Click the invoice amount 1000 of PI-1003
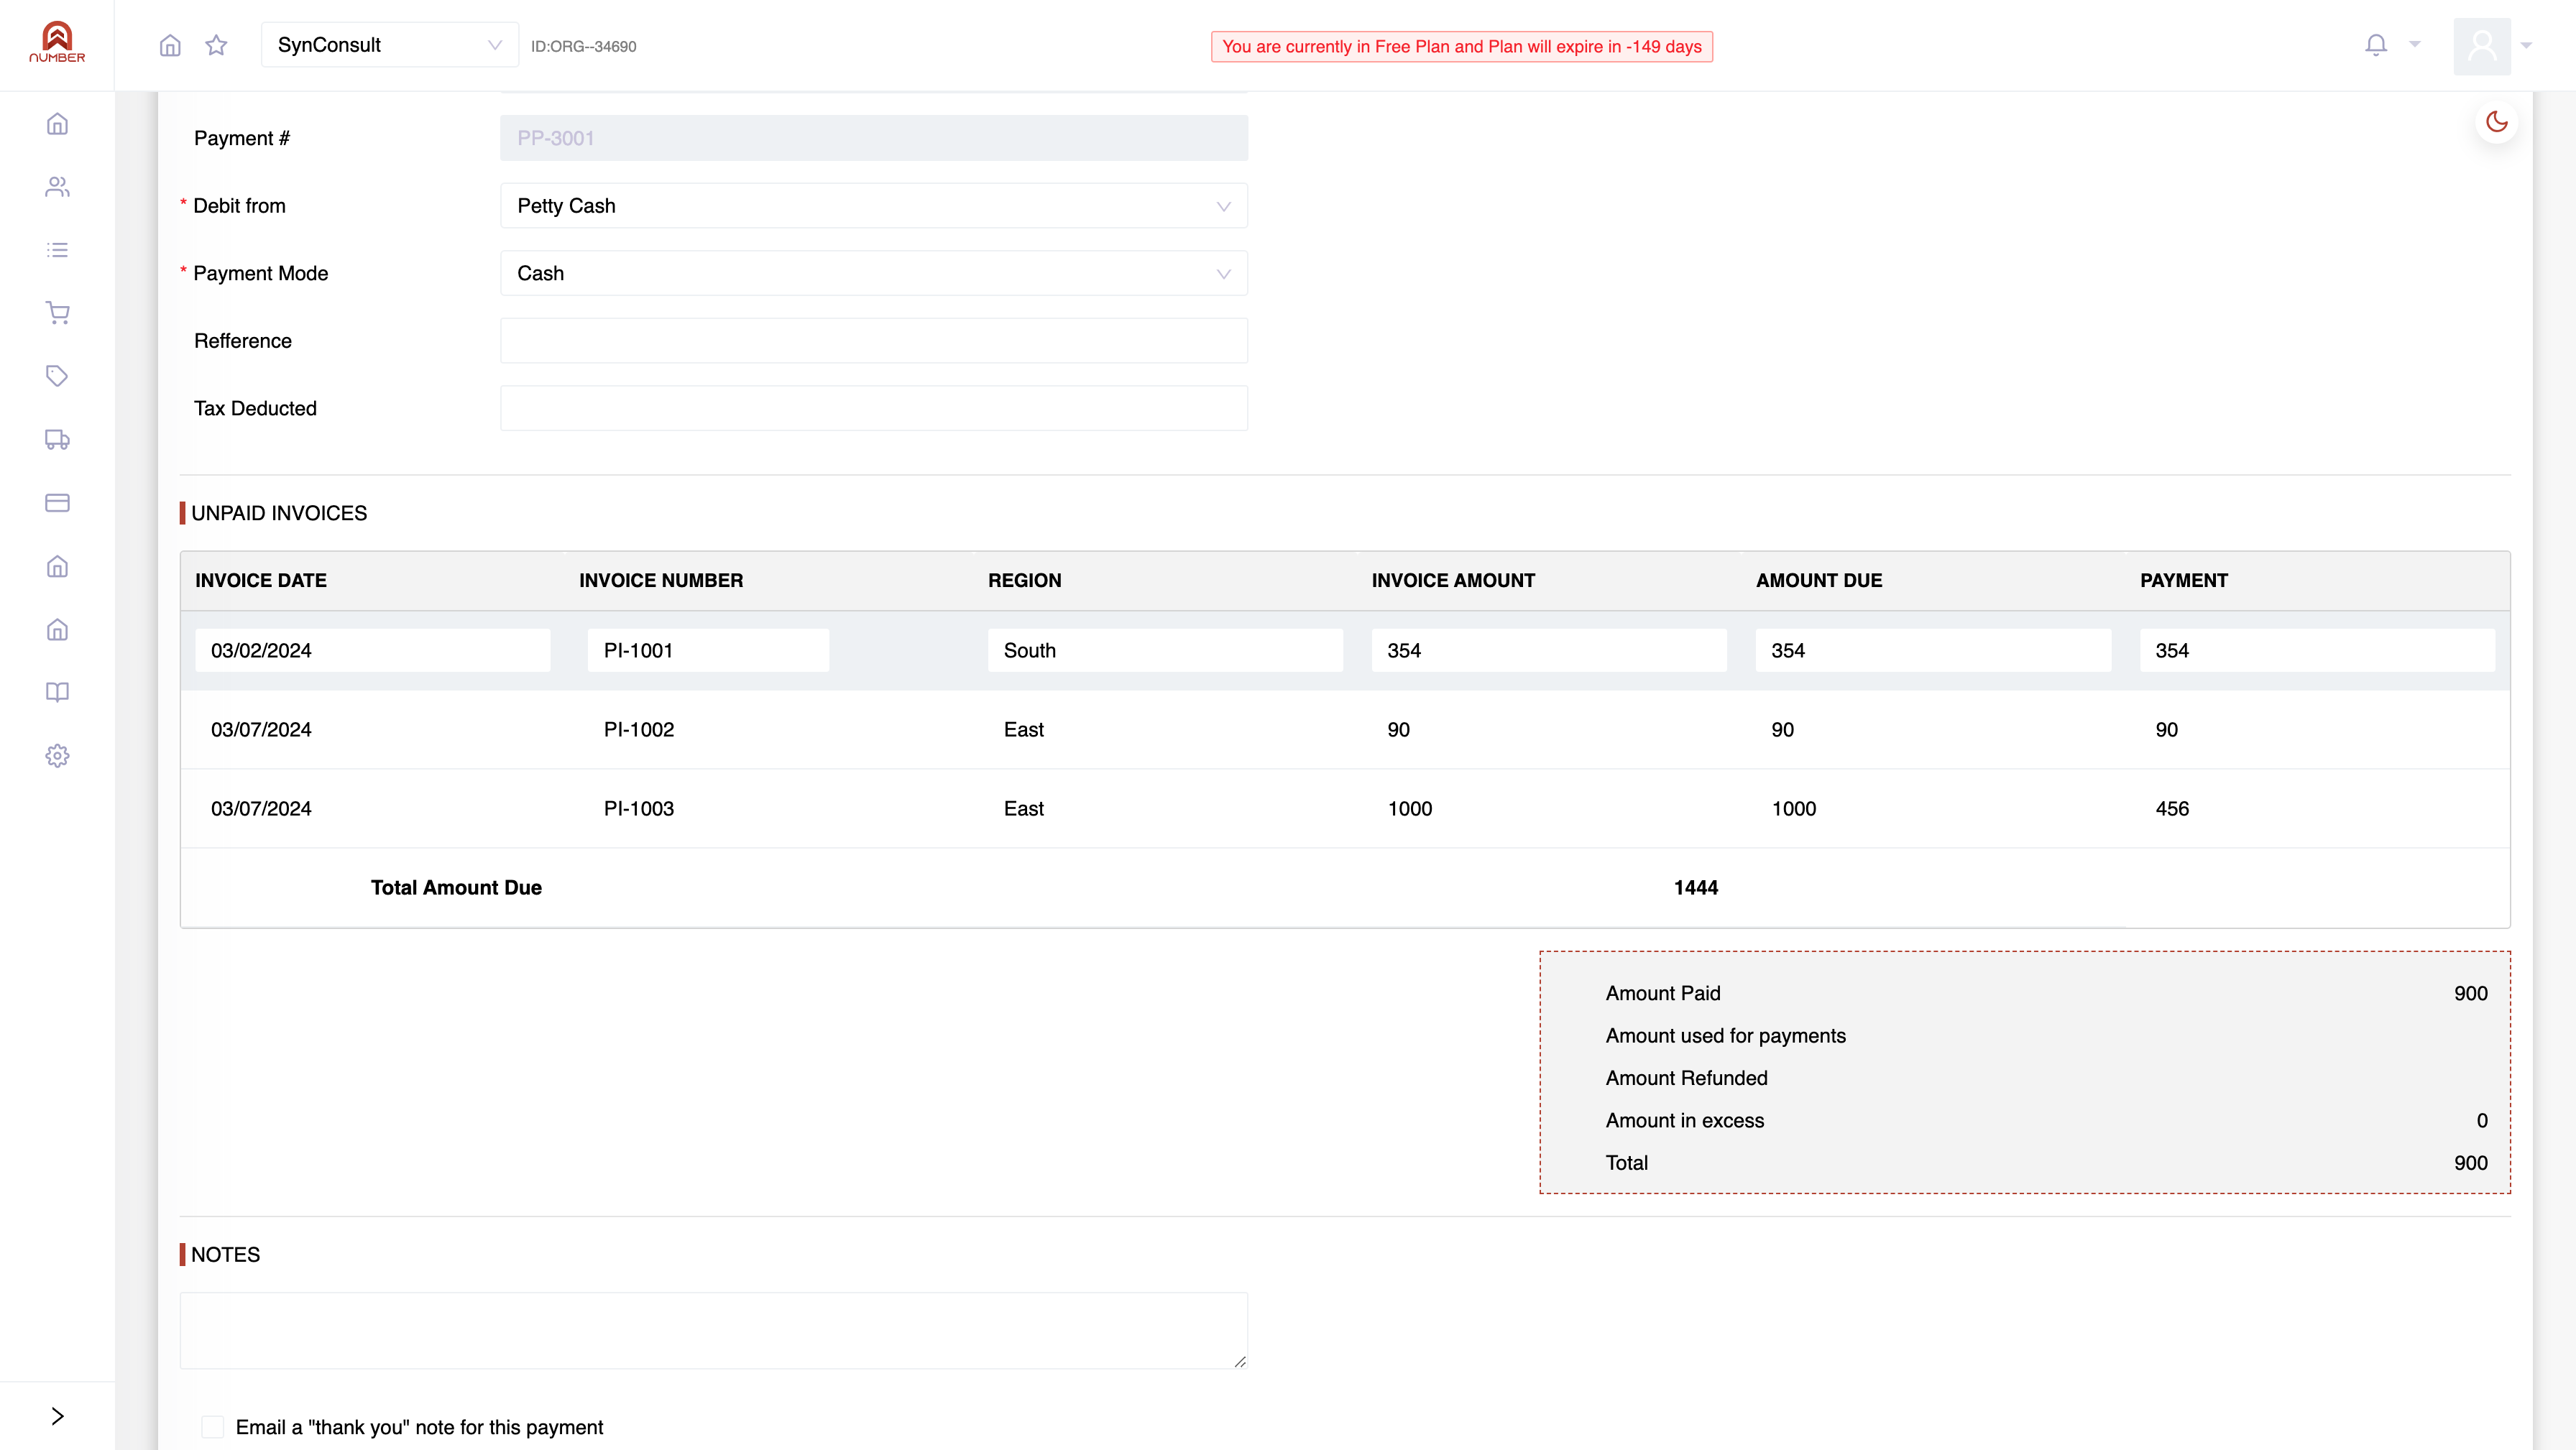Image resolution: width=2576 pixels, height=1450 pixels. click(x=1410, y=809)
